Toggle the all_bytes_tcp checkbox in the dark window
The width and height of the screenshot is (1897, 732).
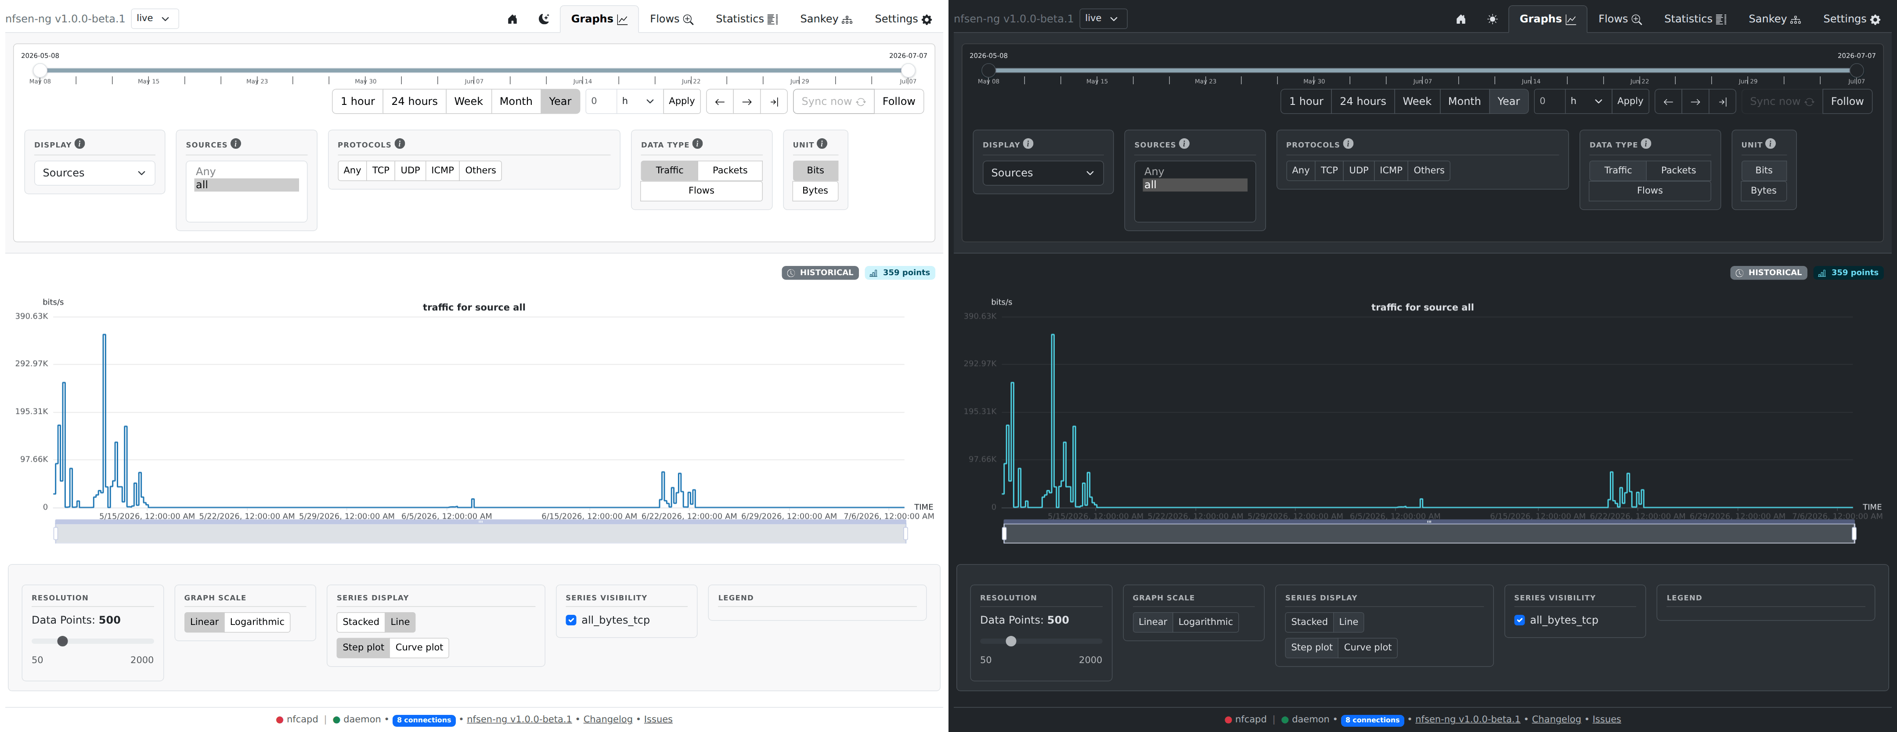(1519, 620)
